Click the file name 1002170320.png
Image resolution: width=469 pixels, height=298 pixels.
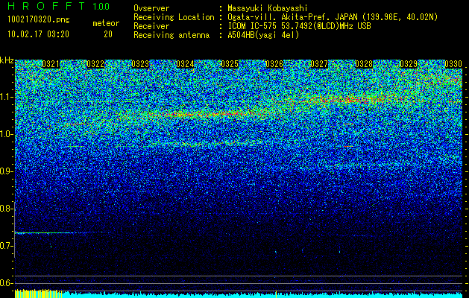pyautogui.click(x=39, y=20)
